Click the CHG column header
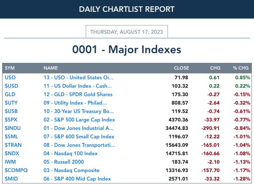Image resolution: width=254 pixels, height=186 pixels. (x=215, y=68)
